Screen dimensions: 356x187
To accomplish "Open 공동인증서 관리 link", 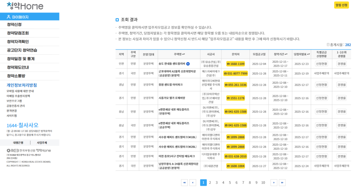I will 16,106.
